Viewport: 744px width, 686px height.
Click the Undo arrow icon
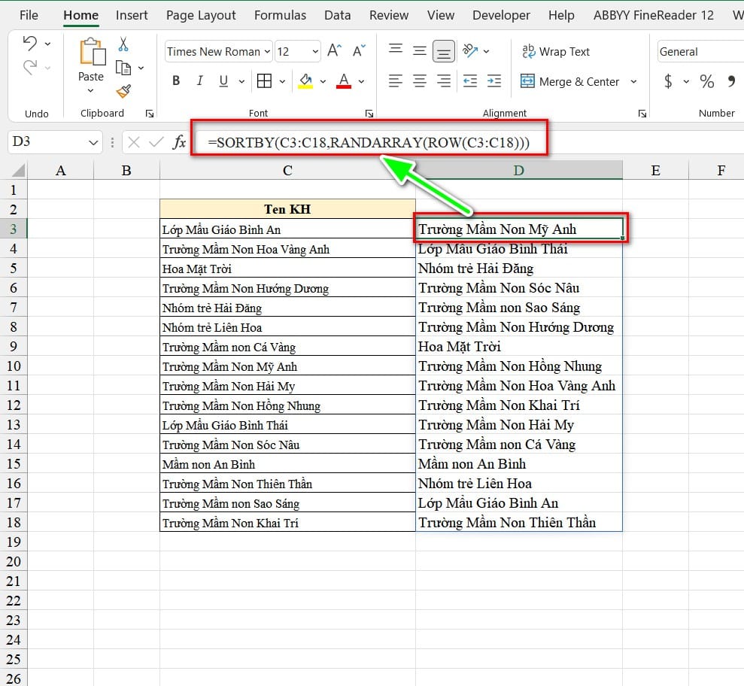(x=30, y=44)
